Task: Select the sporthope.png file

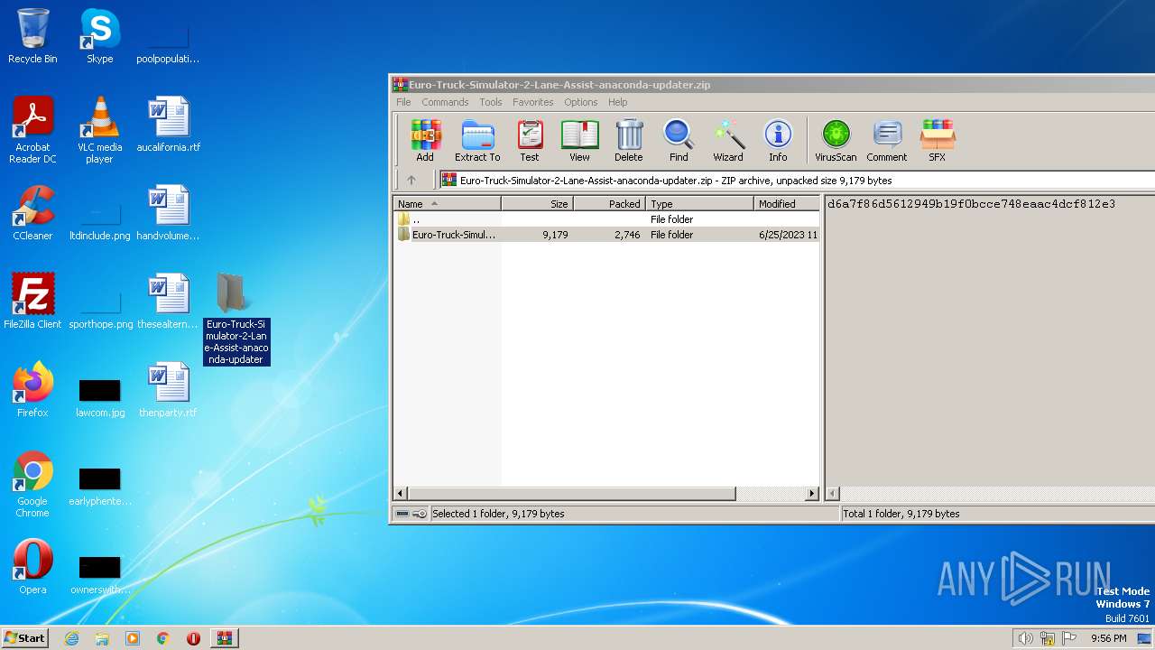Action: (x=99, y=310)
